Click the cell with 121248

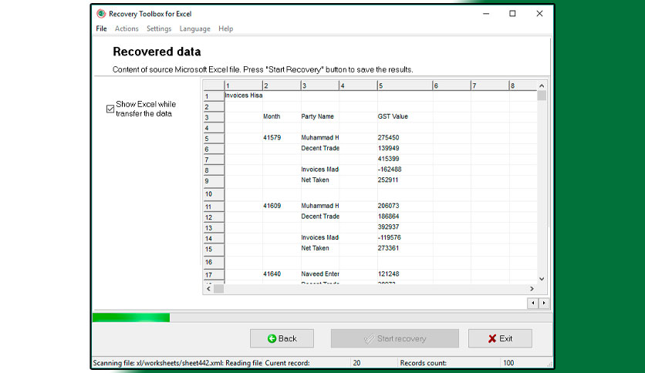click(405, 274)
